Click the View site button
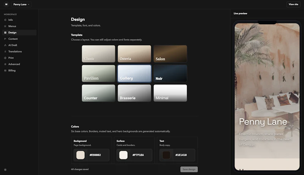Viewport: 304px width, 175px height. tap(293, 4)
